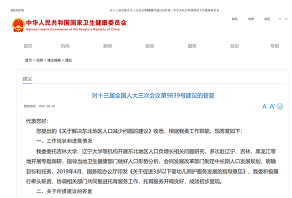Print the page with the printer icon
This screenshot has height=198, width=292.
click(x=280, y=106)
